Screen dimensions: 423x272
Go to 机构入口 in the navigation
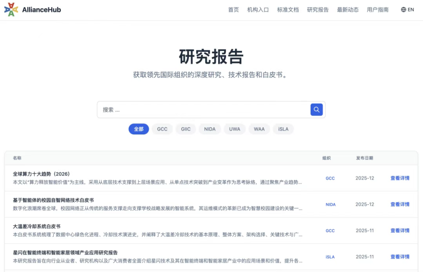click(x=258, y=10)
